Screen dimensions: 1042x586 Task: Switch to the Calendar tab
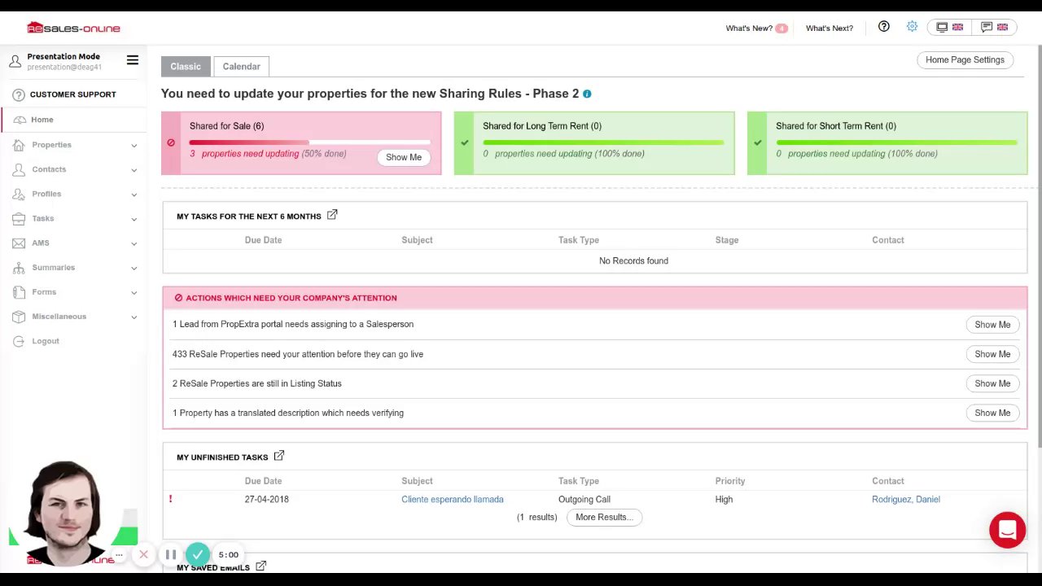coord(242,67)
